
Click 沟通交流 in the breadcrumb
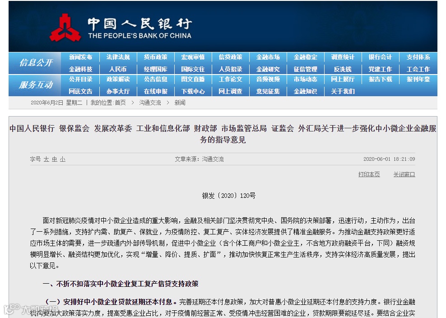coord(150,103)
